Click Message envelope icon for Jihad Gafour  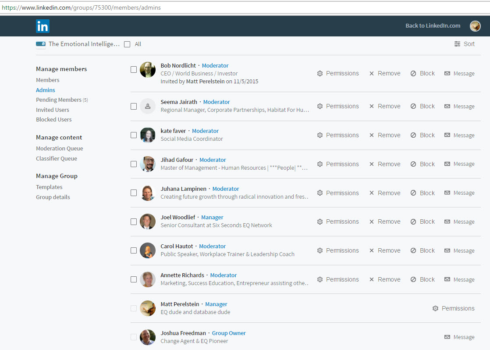447,164
